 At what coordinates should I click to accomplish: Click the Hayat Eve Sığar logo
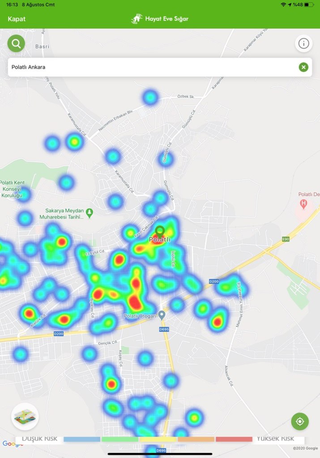160,19
